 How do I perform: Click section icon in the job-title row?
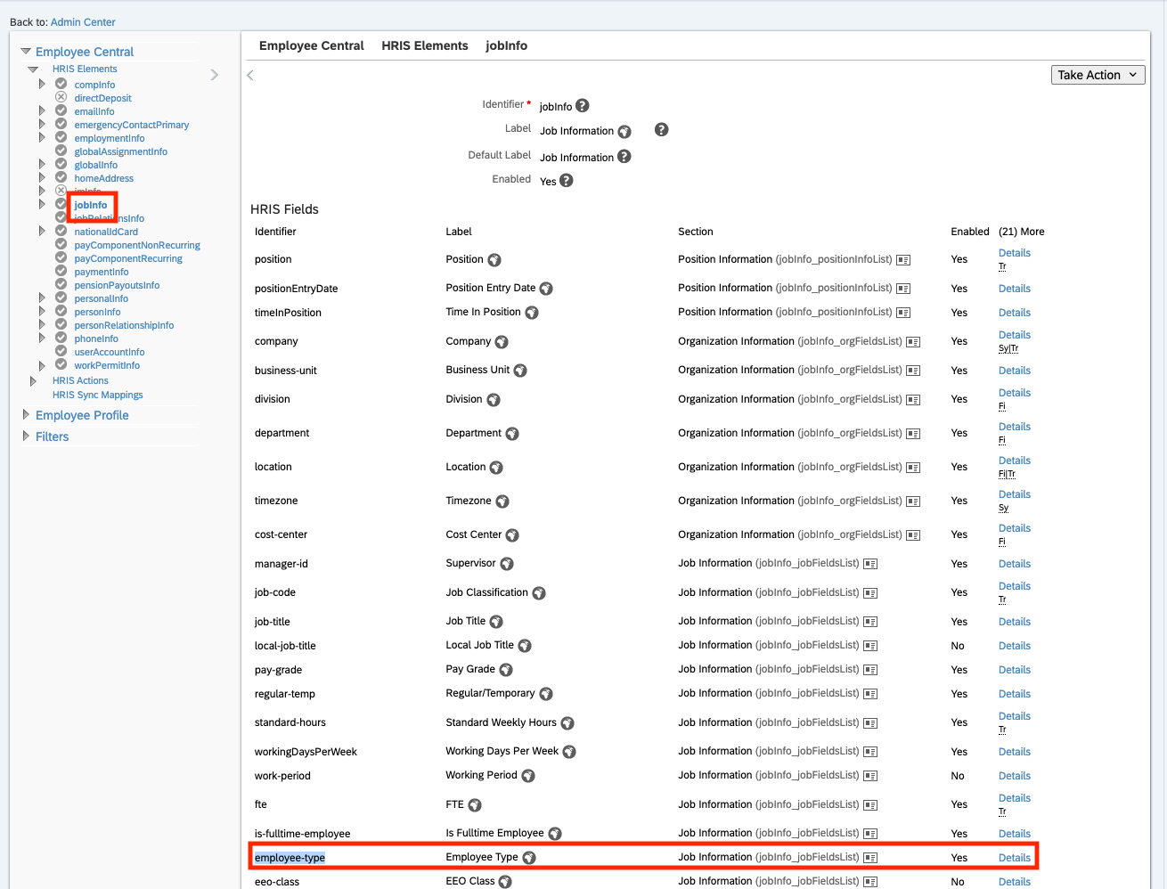pyautogui.click(x=870, y=622)
